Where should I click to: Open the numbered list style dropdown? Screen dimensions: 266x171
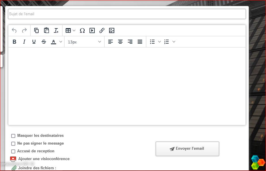pyautogui.click(x=174, y=42)
